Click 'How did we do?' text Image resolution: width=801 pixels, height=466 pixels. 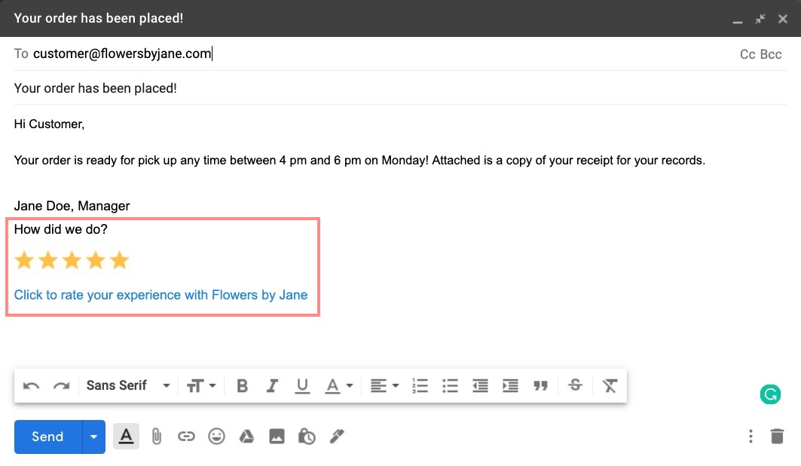61,229
